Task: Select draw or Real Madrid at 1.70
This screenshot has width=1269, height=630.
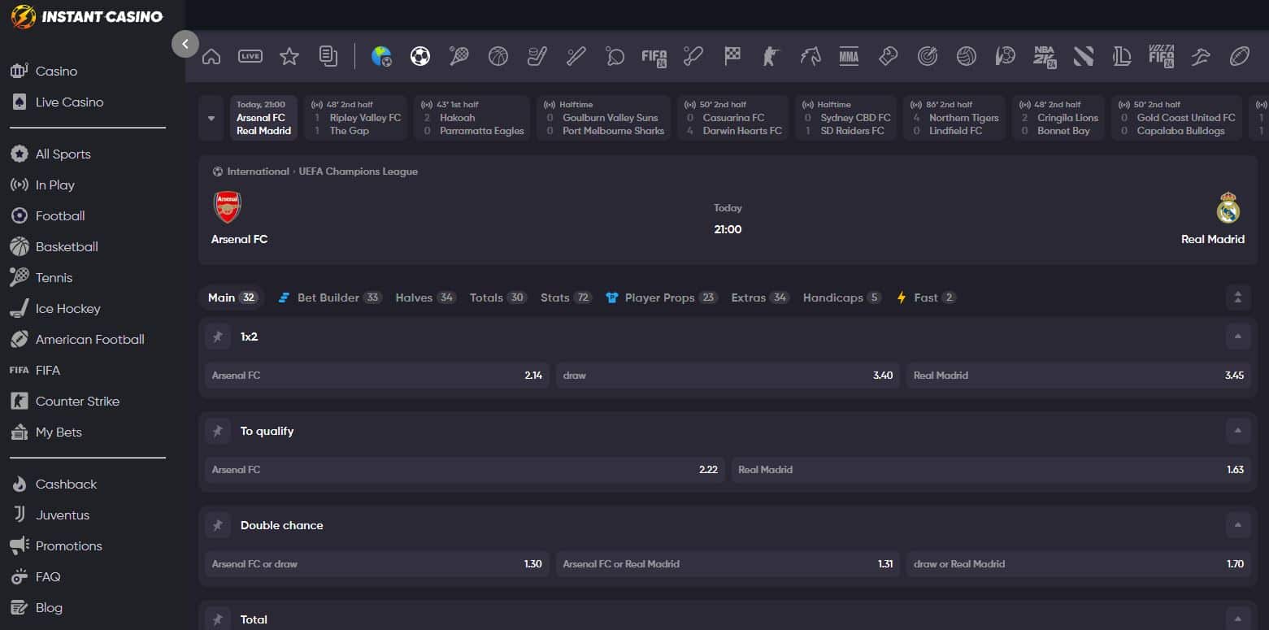Action: coord(1079,564)
